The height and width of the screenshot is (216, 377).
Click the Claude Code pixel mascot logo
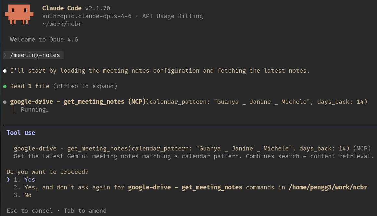[19, 14]
